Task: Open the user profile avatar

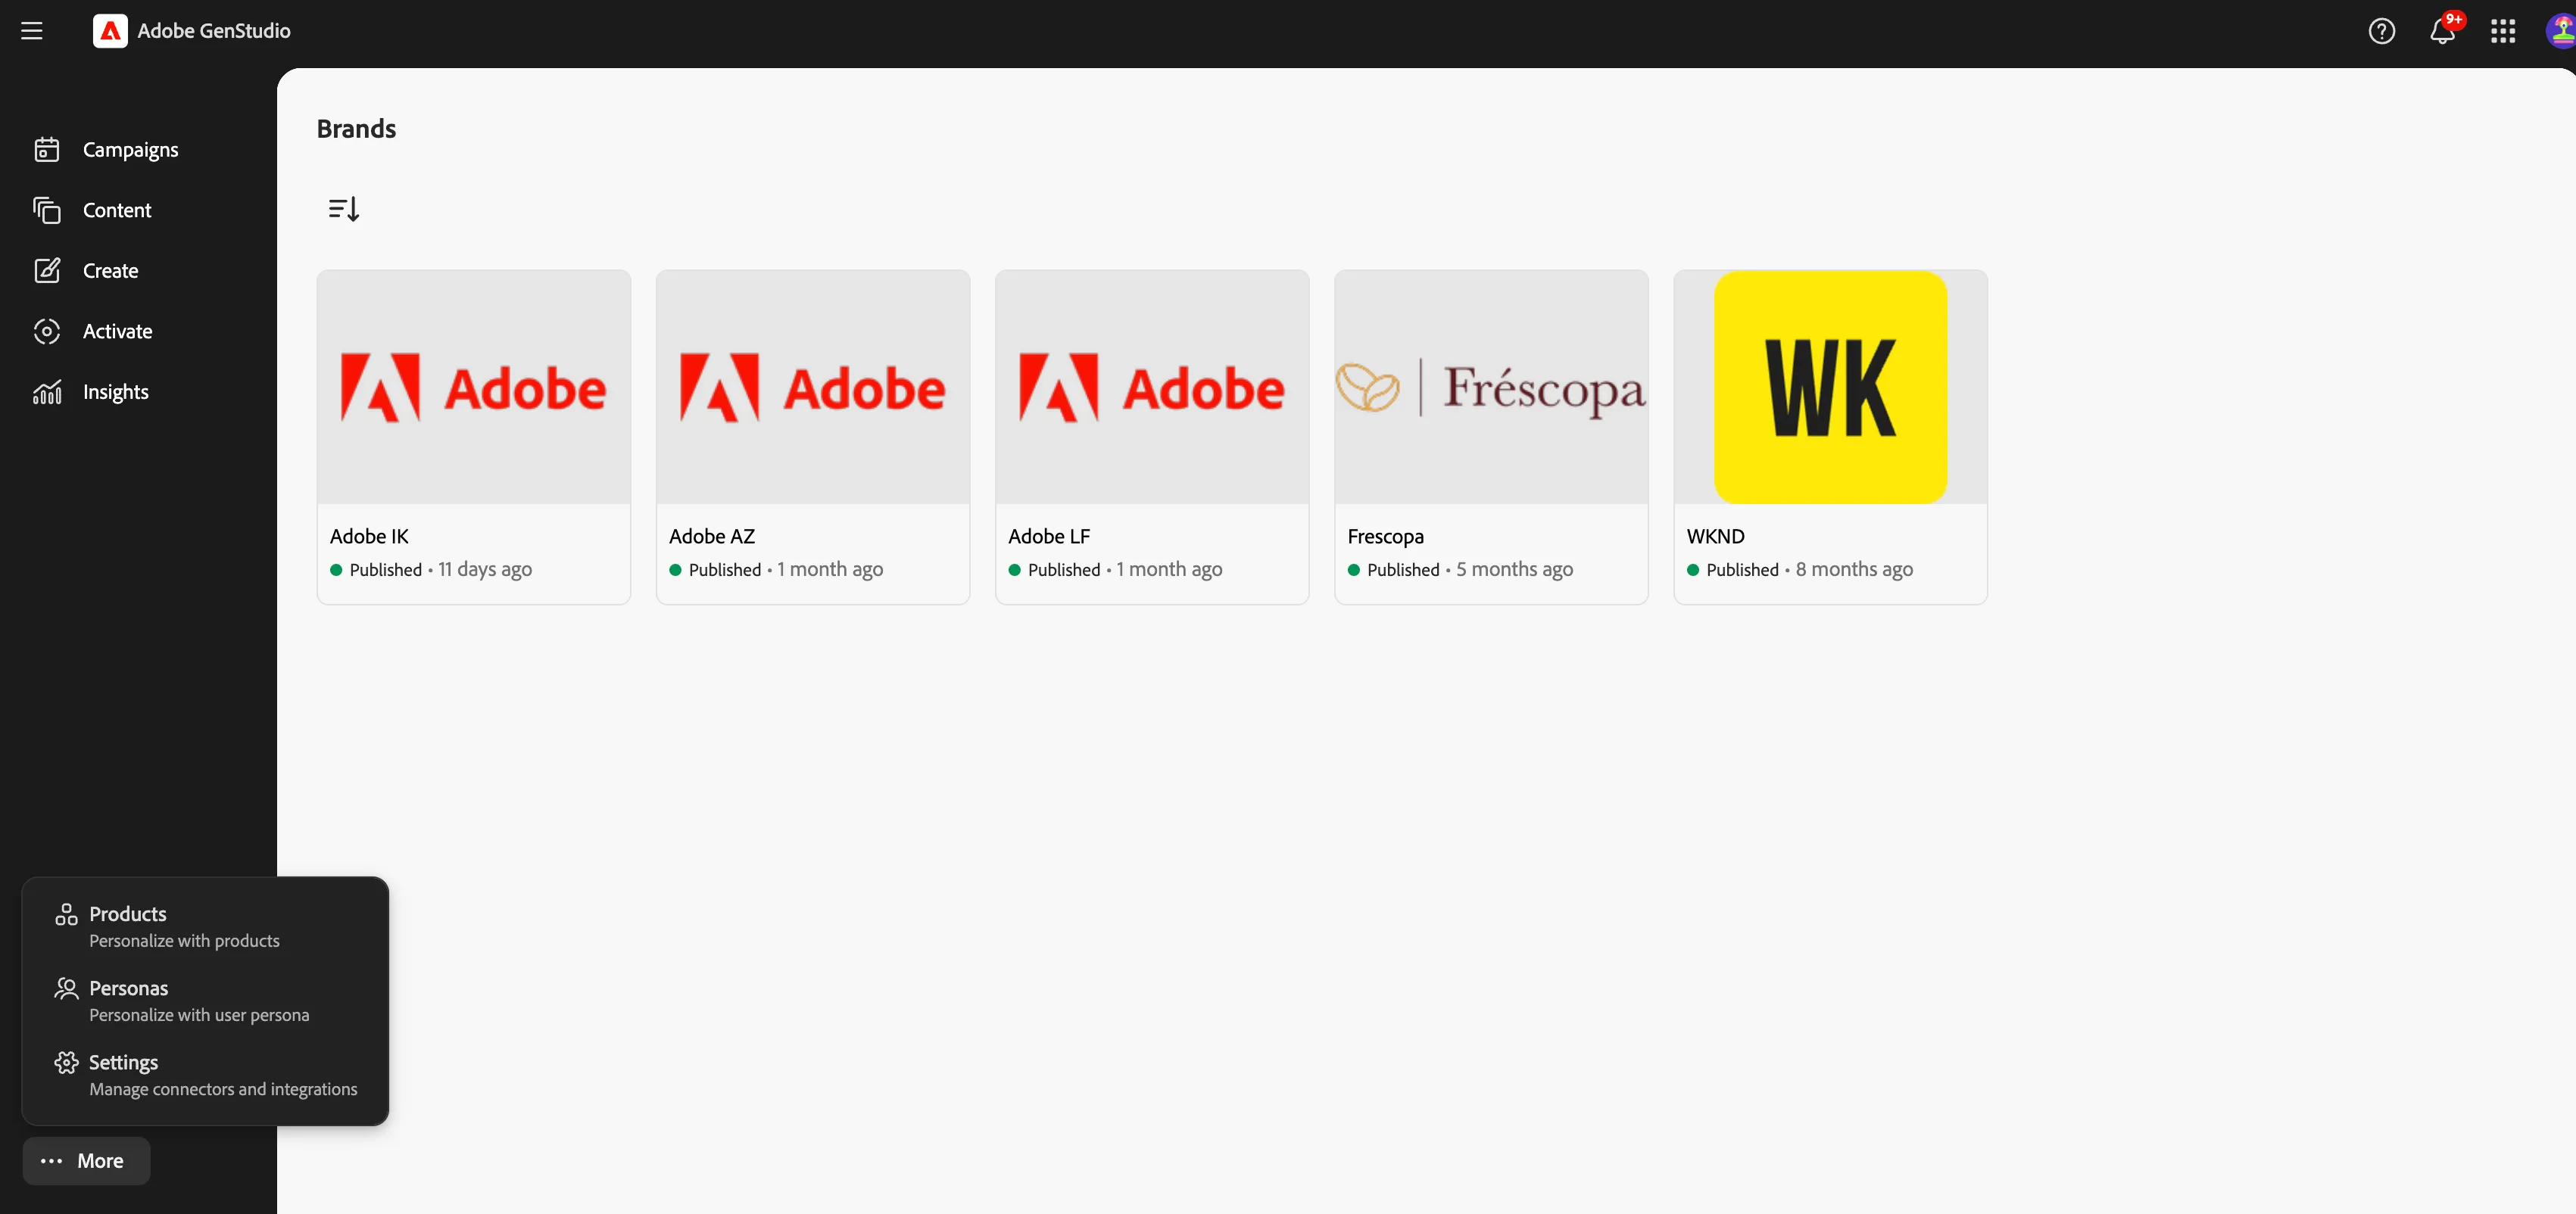Action: 2561,31
